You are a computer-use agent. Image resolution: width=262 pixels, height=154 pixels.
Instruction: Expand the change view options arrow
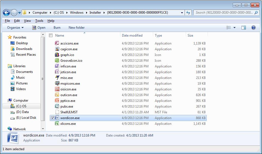[x=235, y=28]
